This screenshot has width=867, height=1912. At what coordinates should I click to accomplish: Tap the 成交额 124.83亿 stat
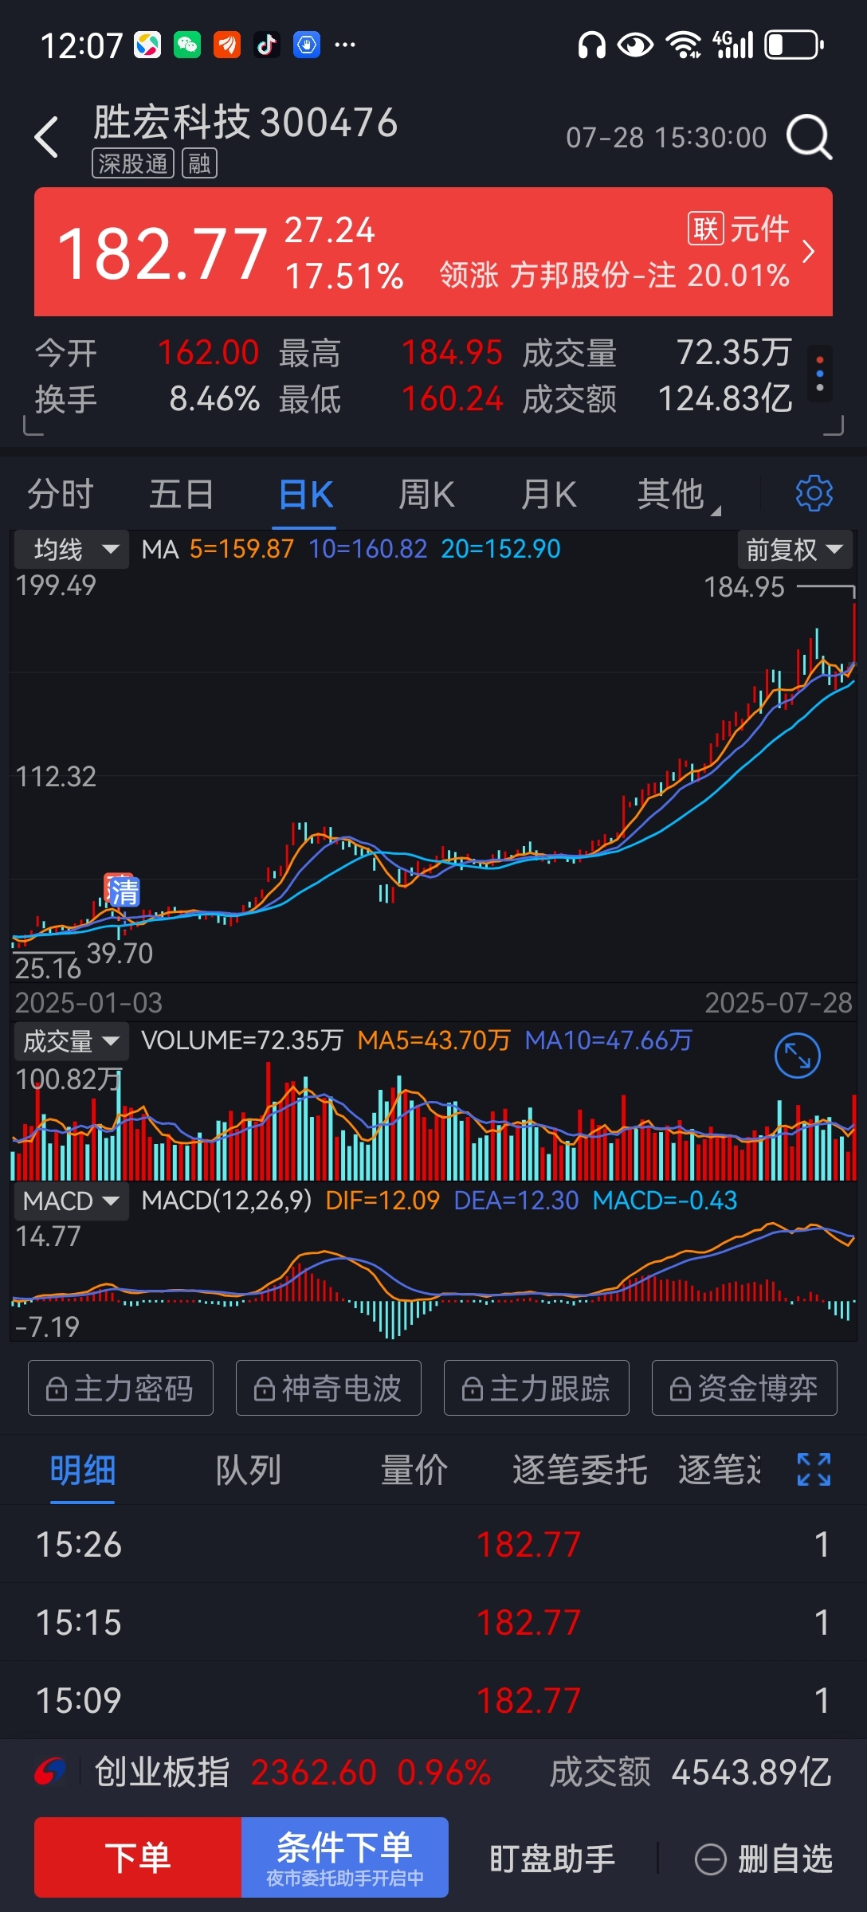coord(657,398)
